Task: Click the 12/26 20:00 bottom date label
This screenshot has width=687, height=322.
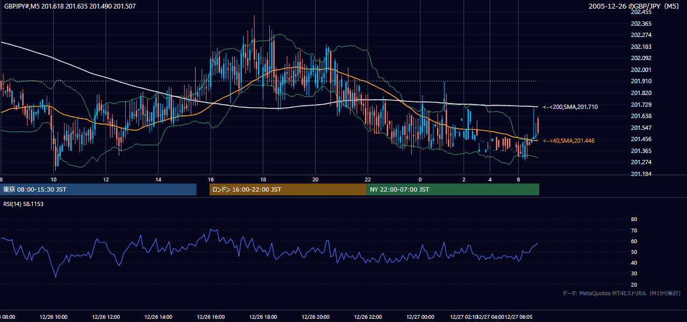Action: tap(316, 317)
